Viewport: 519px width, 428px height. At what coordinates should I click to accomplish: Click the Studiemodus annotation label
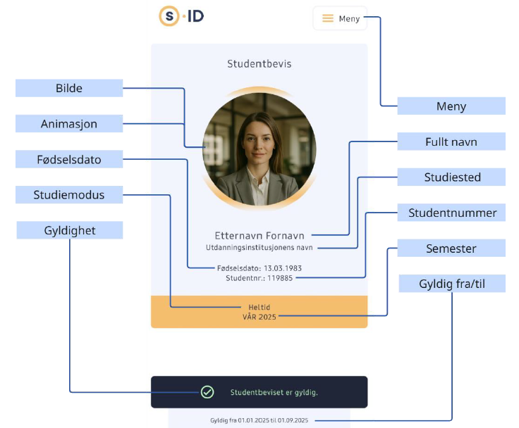(69, 195)
